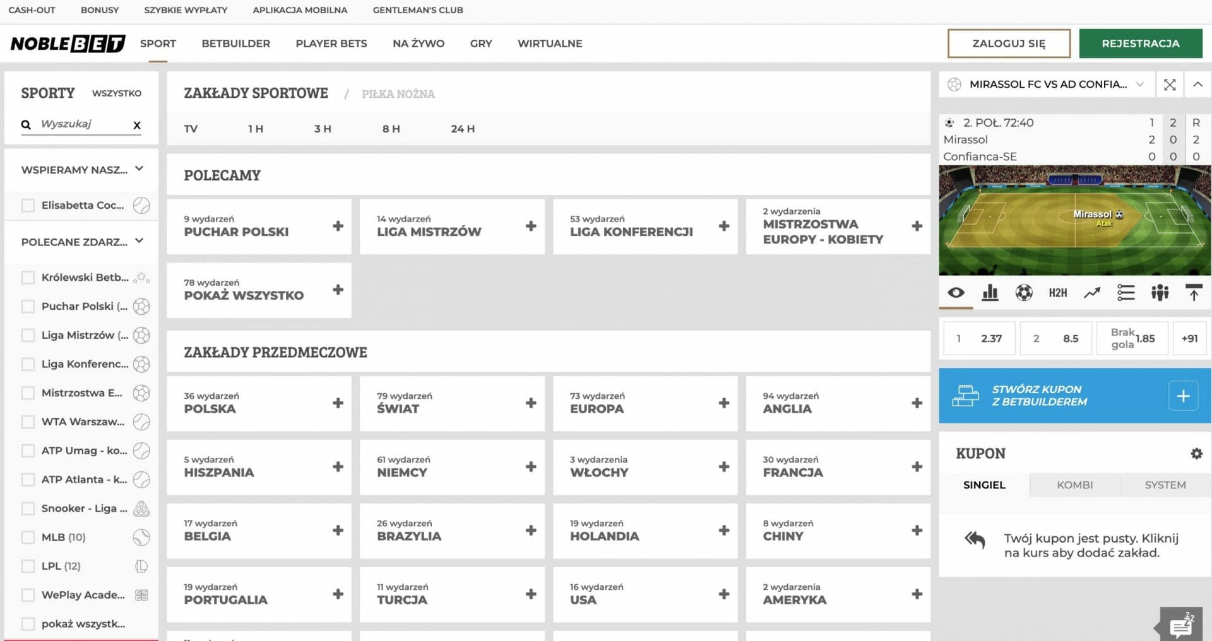
Task: Open the bar chart statistics icon
Action: tap(990, 293)
